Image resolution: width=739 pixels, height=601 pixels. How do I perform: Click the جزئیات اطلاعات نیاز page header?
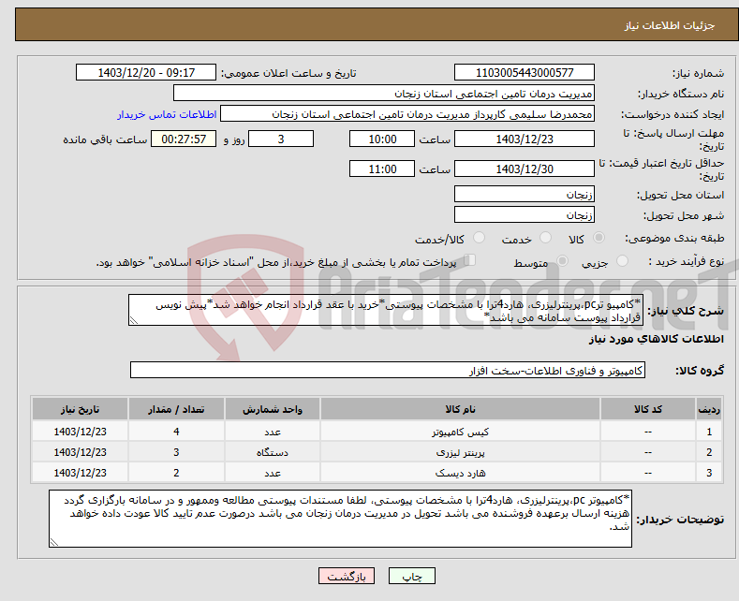click(670, 25)
